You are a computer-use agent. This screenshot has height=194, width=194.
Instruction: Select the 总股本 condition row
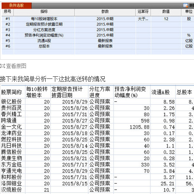tap(98, 46)
